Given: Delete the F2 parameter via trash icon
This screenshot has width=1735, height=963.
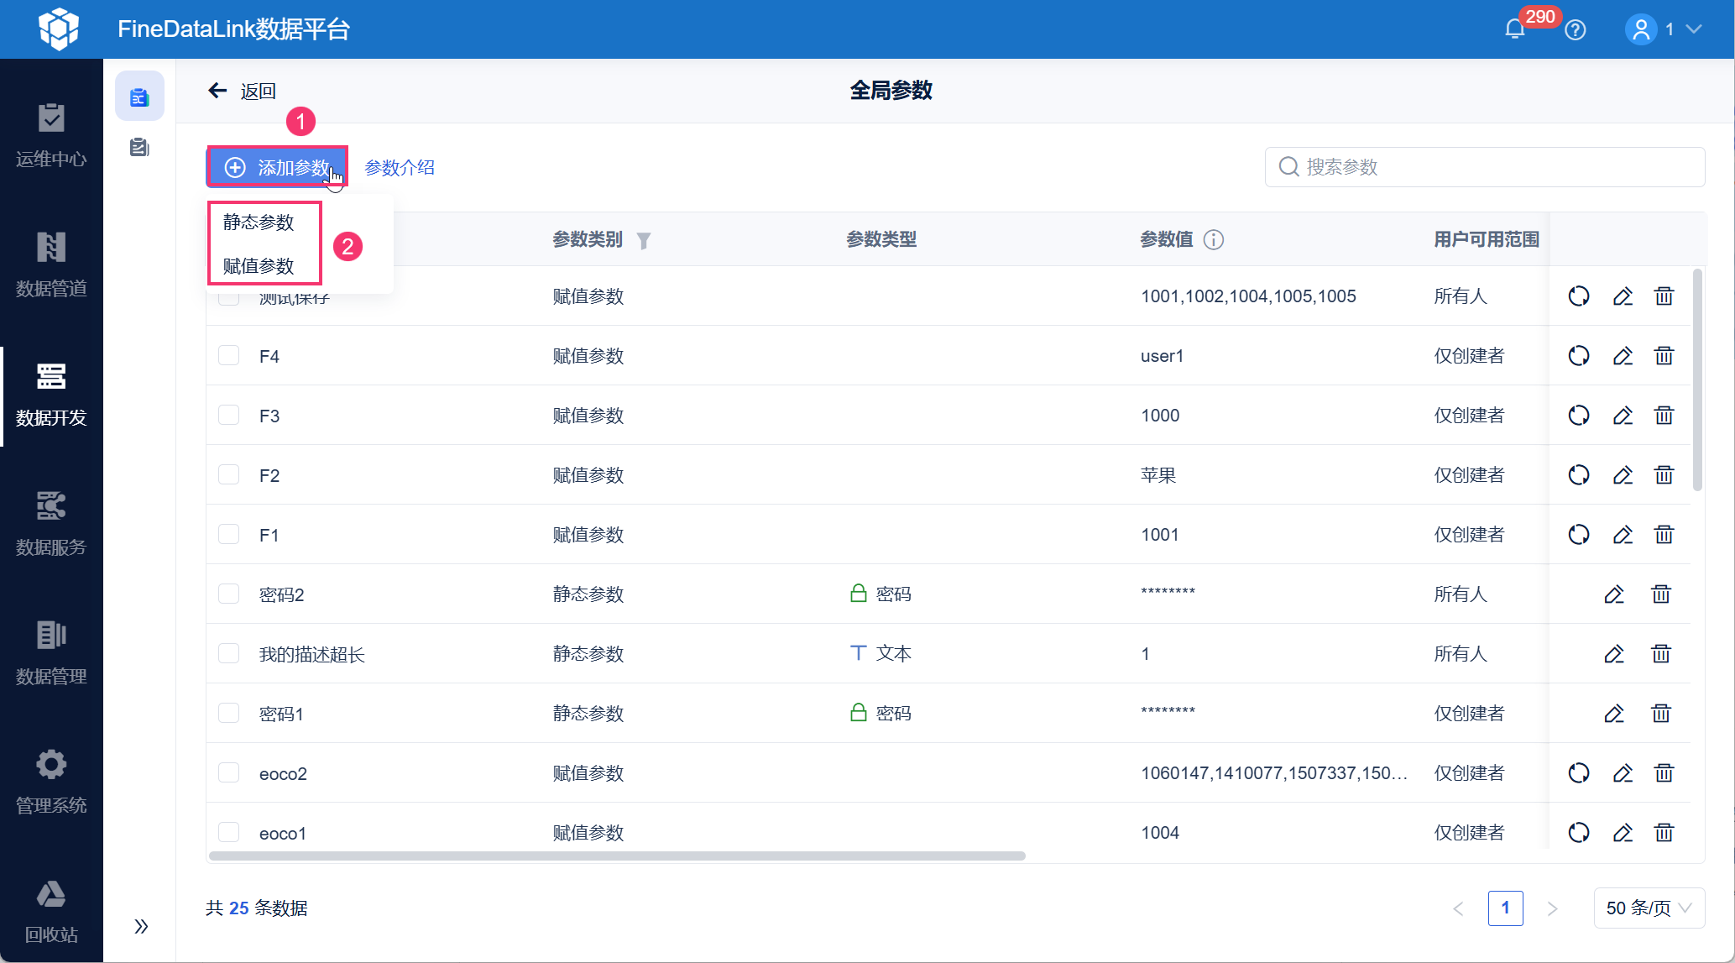Looking at the screenshot, I should point(1664,475).
